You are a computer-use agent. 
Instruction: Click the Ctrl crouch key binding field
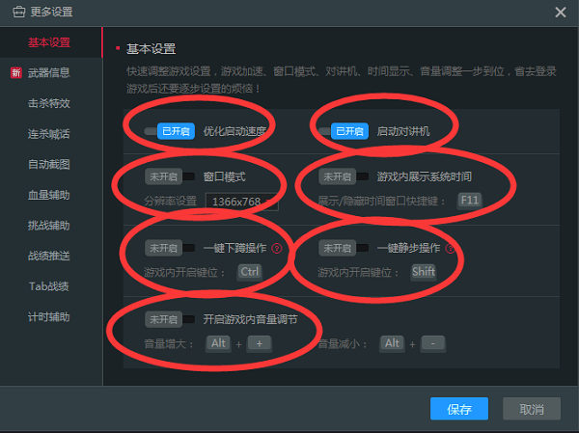pos(250,272)
